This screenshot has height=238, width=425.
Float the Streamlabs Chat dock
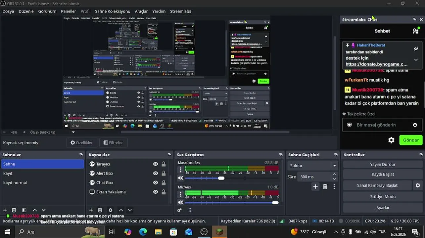(x=414, y=20)
